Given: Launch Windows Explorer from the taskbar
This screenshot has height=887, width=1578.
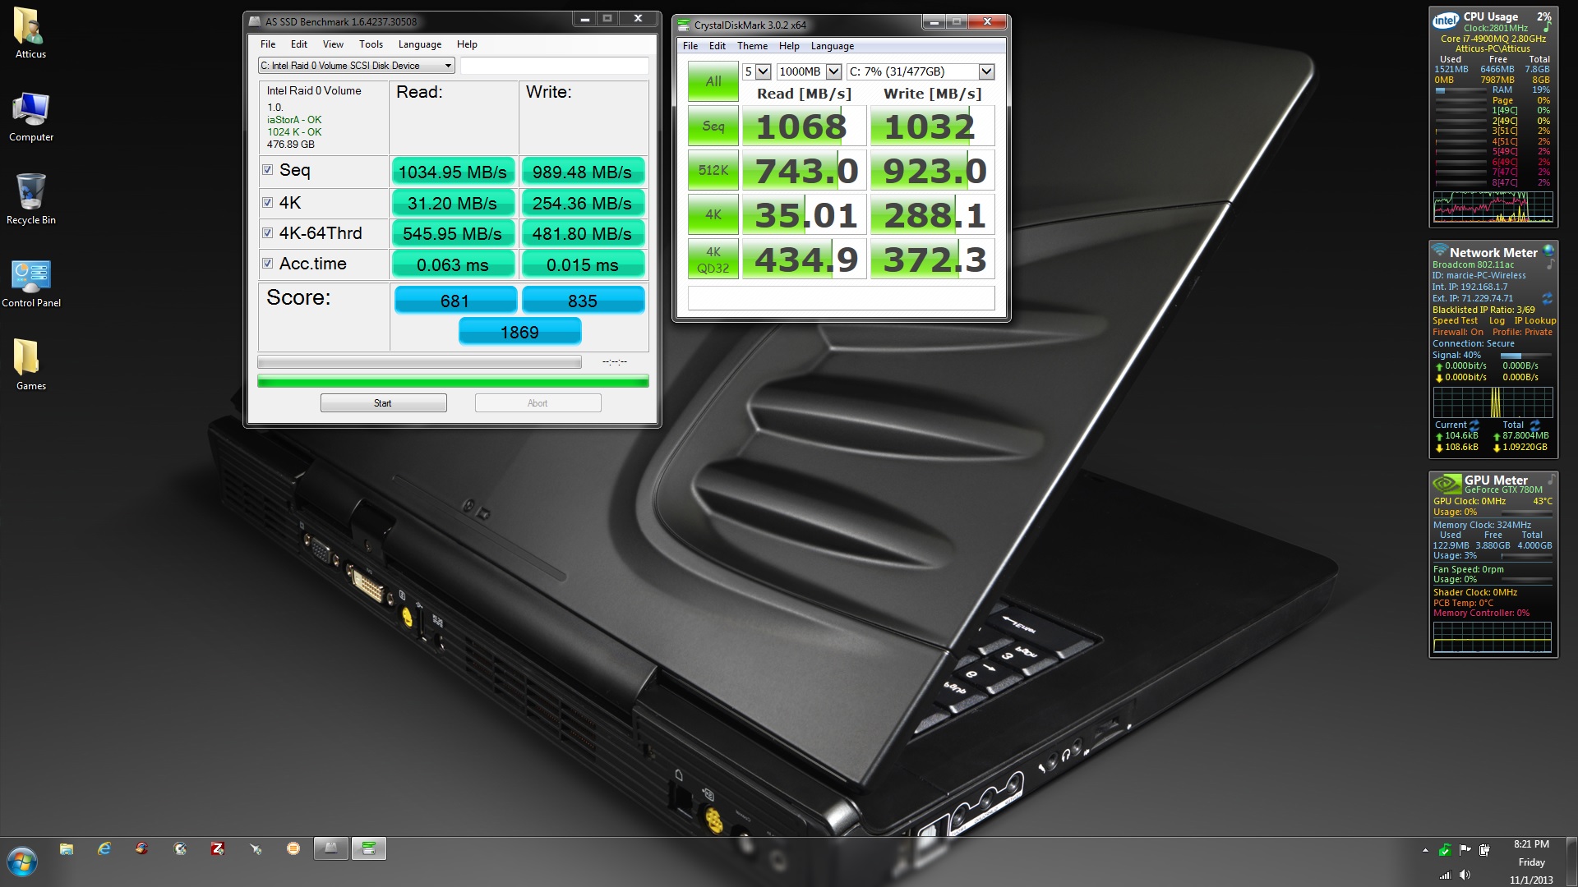Looking at the screenshot, I should (67, 849).
